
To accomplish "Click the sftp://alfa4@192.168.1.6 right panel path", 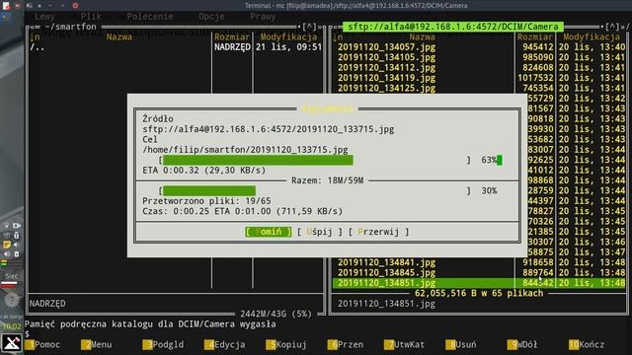I will coord(453,27).
